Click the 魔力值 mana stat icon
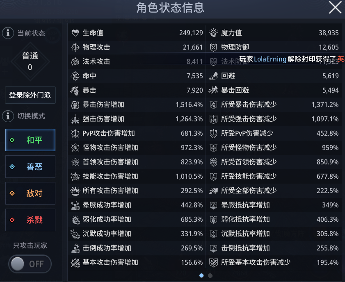The width and height of the screenshot is (345, 282). [x=213, y=33]
